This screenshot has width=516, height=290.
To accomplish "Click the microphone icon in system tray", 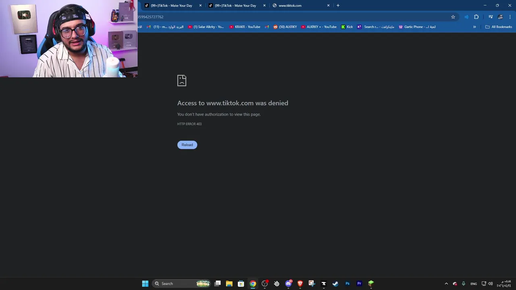I will click(x=464, y=284).
